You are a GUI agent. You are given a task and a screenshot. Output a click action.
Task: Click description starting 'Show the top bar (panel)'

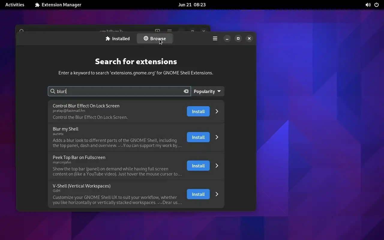point(117,171)
